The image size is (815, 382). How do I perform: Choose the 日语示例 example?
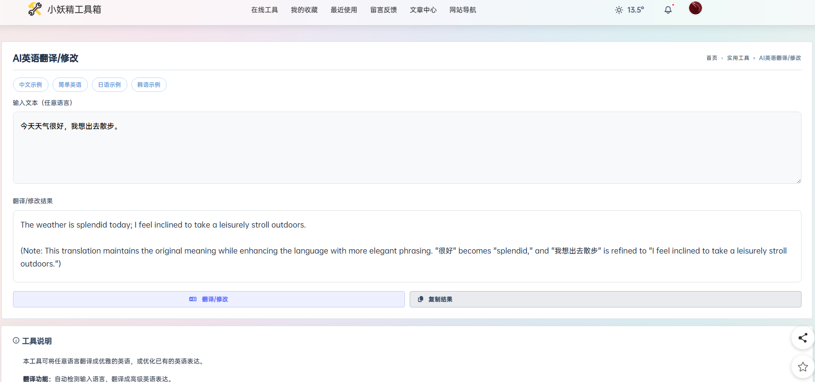[x=110, y=85]
